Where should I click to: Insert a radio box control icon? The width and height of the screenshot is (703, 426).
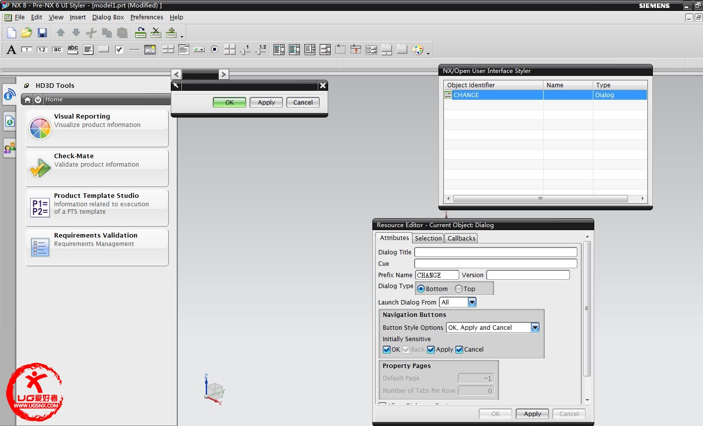[x=214, y=50]
